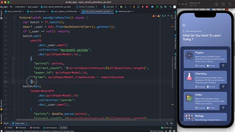Toggle the Run tool window button

64,128
